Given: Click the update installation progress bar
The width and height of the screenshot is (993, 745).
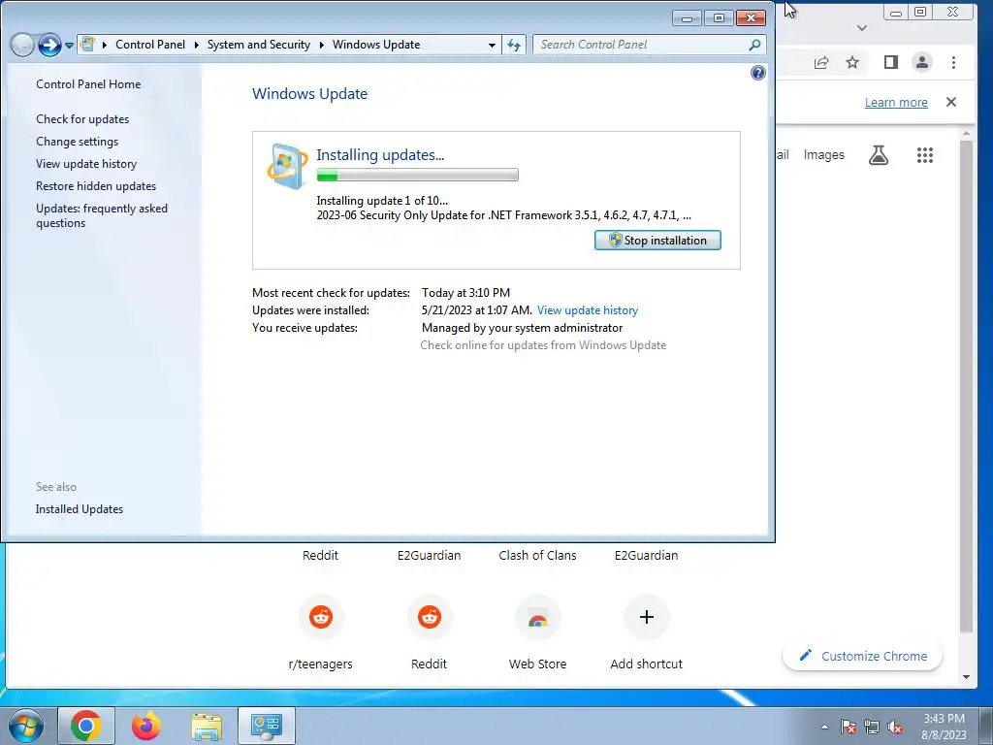Looking at the screenshot, I should [417, 175].
